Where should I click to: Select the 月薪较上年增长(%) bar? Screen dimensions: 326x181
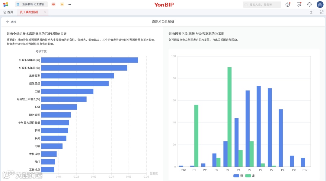point(64,99)
